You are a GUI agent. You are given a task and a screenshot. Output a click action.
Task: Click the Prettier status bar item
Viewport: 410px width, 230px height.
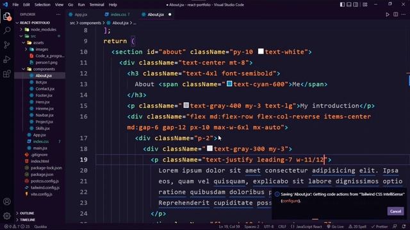click(379, 226)
